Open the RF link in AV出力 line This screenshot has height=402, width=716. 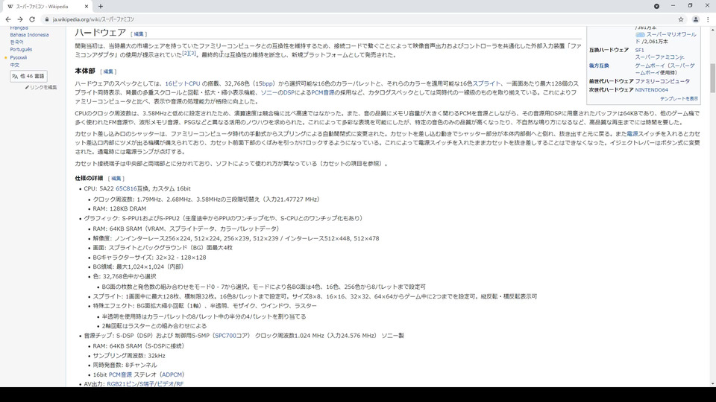click(179, 384)
